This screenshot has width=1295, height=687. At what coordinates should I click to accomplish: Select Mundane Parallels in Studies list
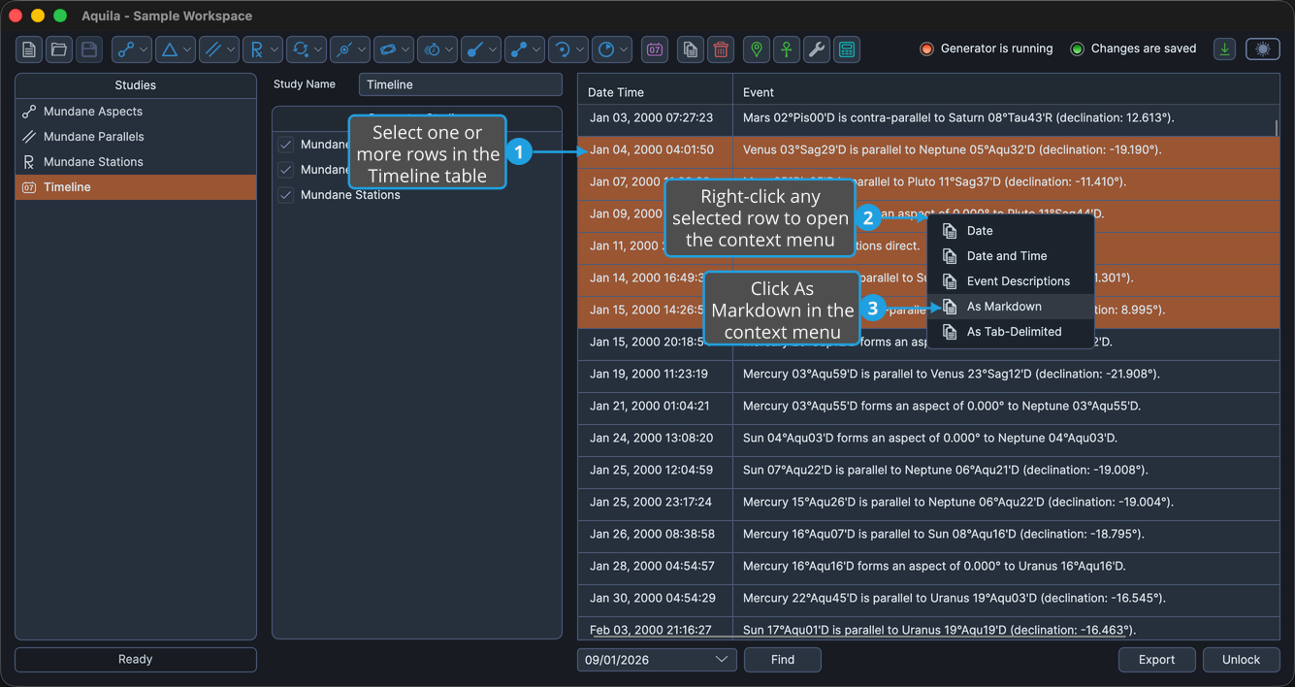(136, 137)
